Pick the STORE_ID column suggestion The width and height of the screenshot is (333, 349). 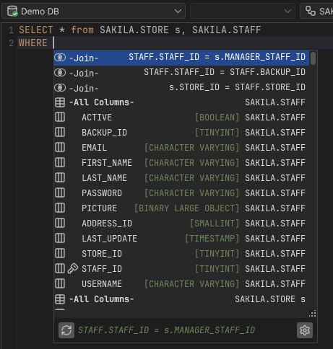[x=181, y=254]
